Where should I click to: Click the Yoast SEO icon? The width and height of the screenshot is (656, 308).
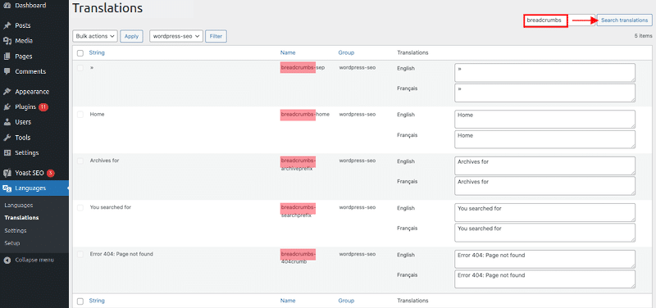7,173
